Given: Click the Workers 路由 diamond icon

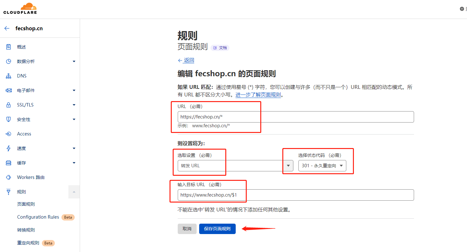Looking at the screenshot, I should (9, 177).
